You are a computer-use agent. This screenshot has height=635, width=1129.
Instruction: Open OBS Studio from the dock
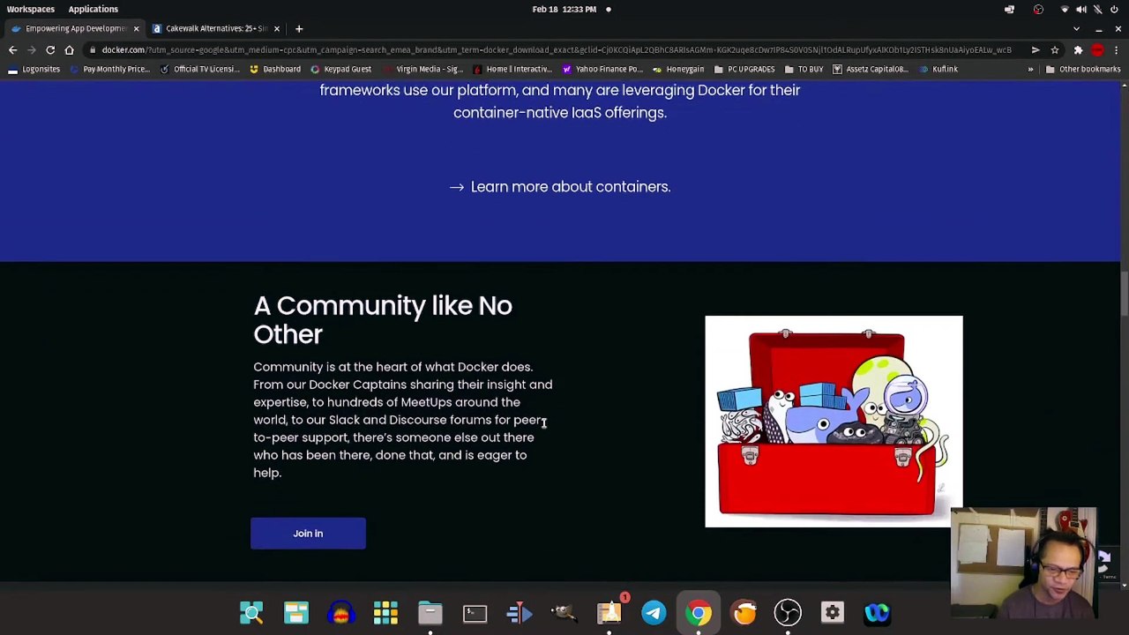[x=788, y=612]
